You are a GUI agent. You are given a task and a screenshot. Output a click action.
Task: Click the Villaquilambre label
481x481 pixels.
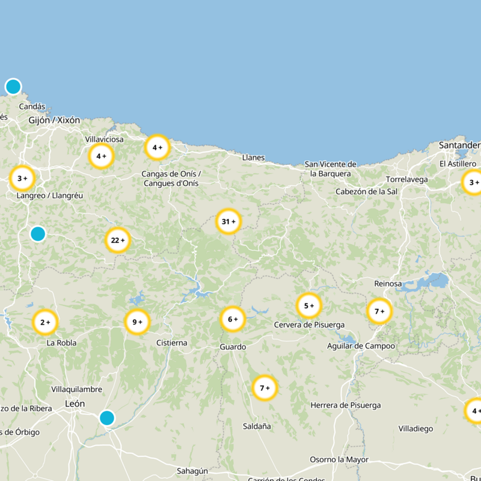click(77, 389)
